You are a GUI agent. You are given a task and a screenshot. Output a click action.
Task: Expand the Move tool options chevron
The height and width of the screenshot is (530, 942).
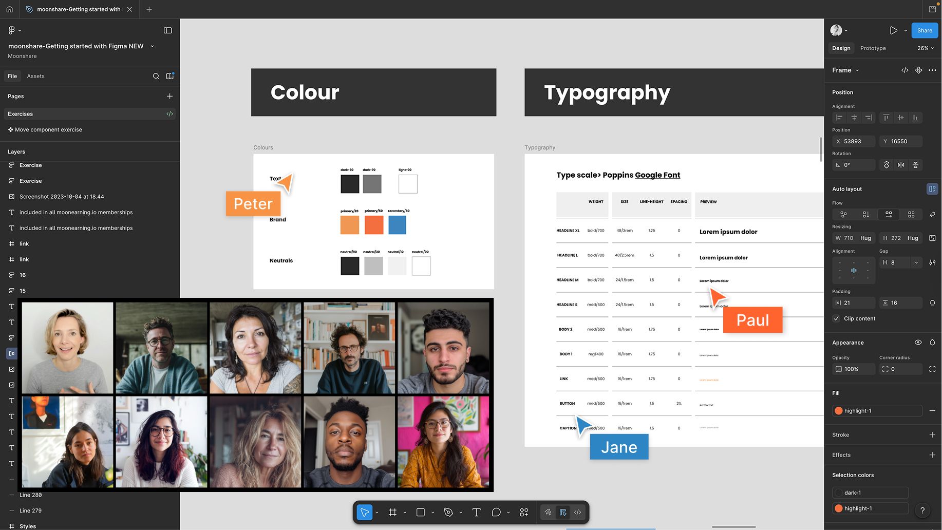(x=377, y=513)
